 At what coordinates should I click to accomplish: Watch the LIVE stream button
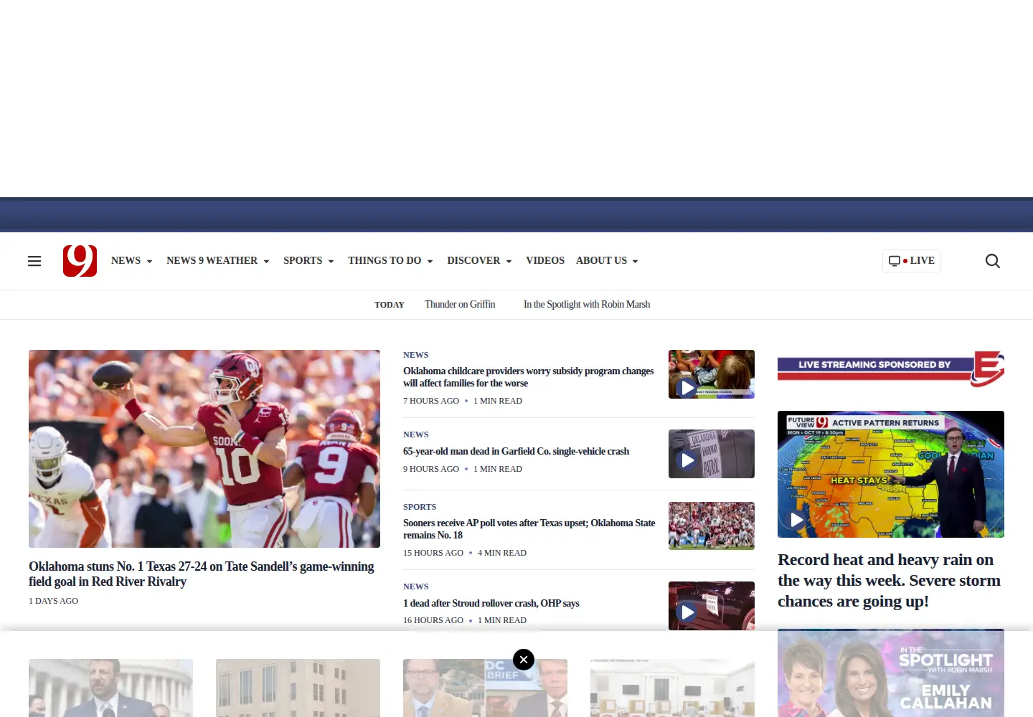(912, 261)
